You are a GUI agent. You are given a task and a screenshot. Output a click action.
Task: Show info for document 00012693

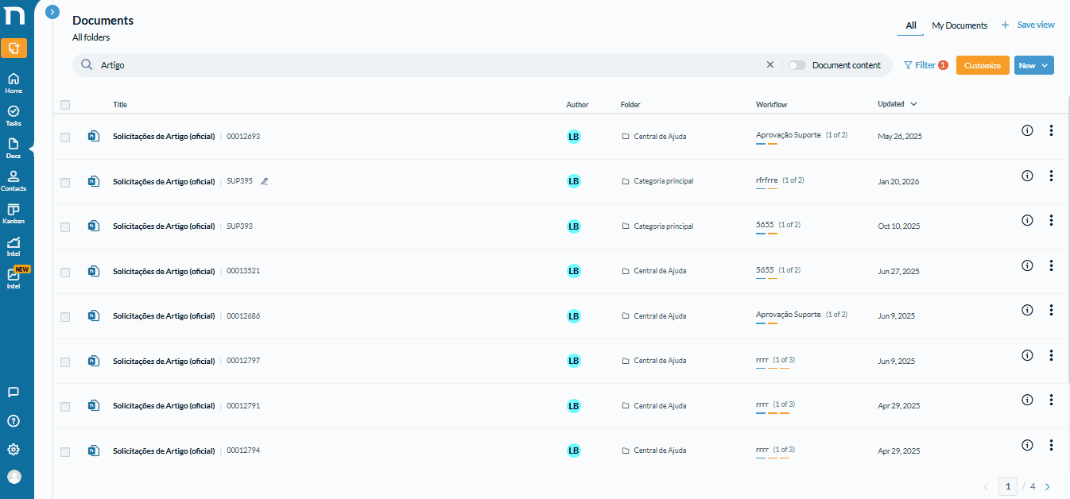[x=1027, y=130]
